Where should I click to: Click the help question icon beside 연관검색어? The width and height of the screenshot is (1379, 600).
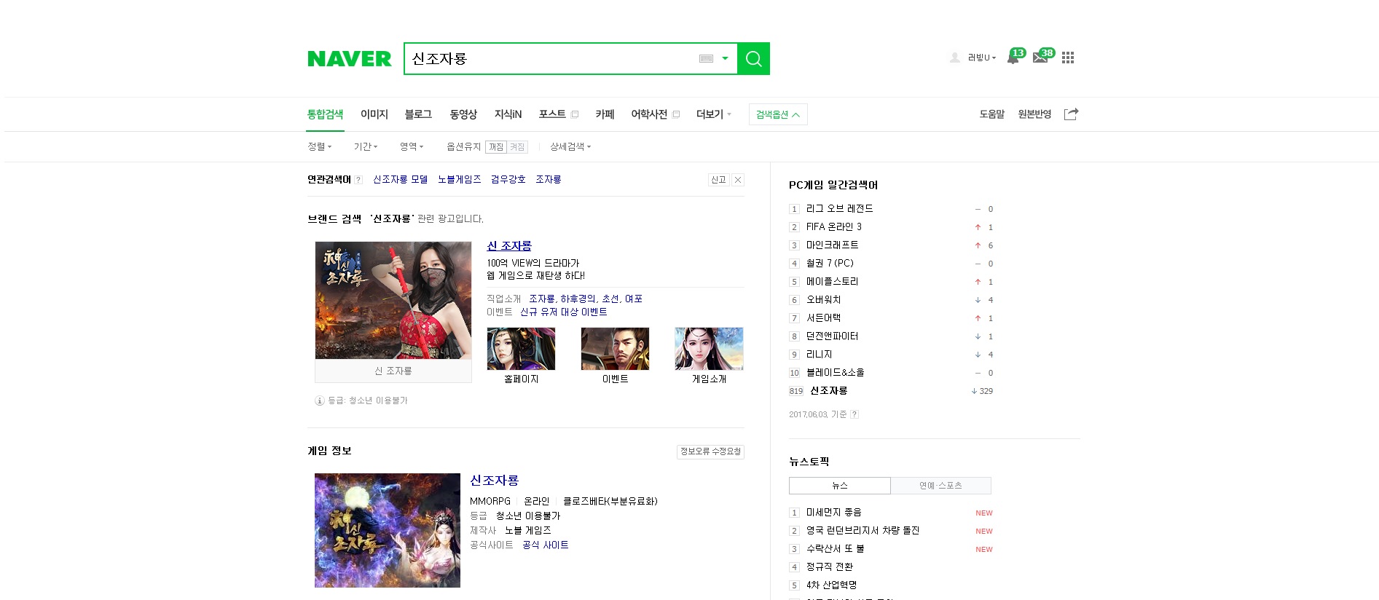(x=358, y=180)
